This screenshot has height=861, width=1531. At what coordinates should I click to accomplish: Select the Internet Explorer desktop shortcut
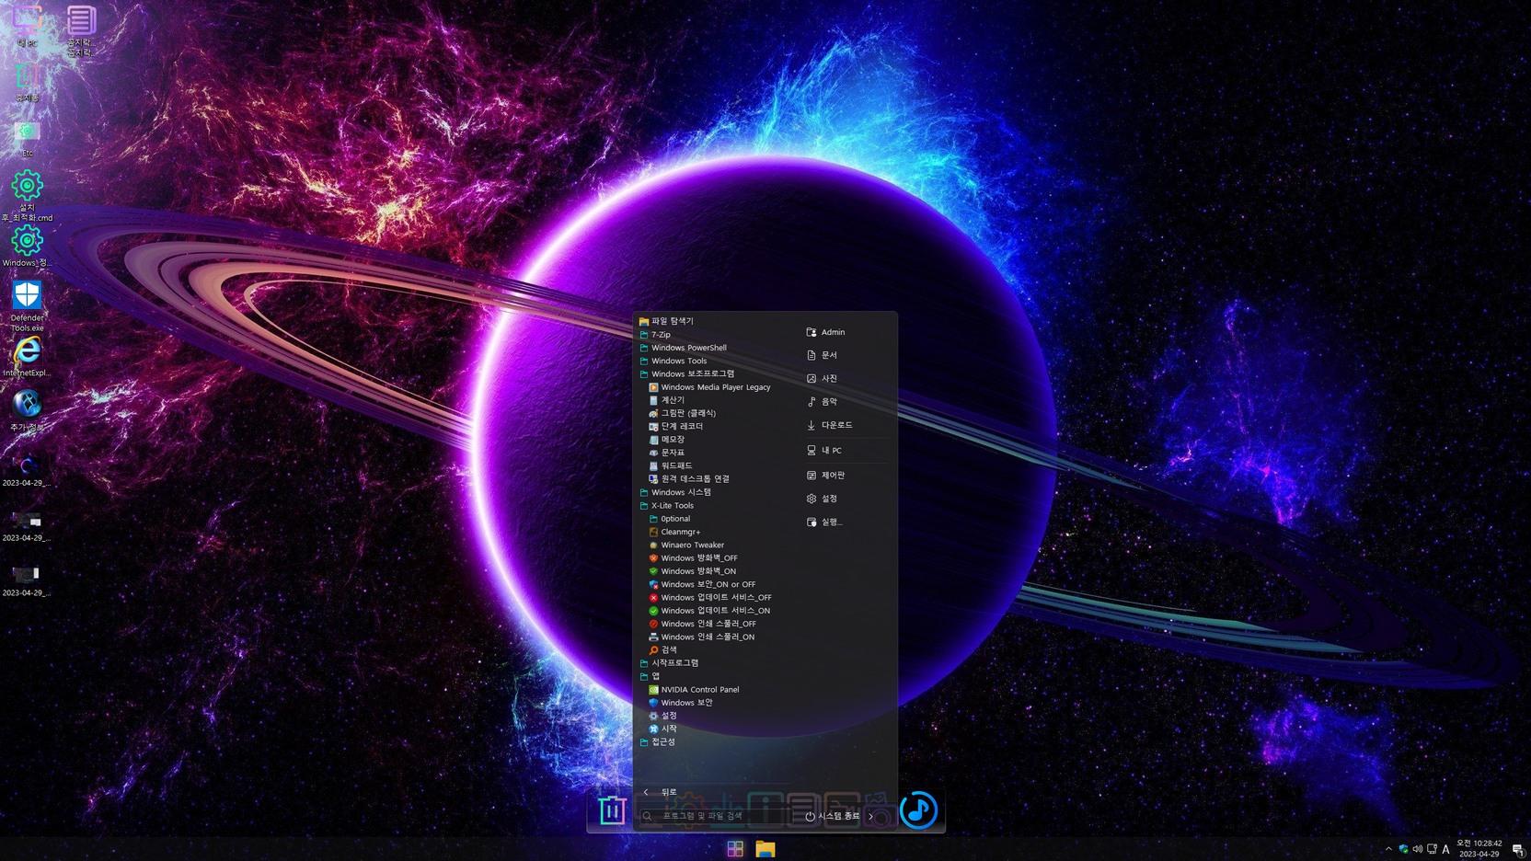coord(27,357)
